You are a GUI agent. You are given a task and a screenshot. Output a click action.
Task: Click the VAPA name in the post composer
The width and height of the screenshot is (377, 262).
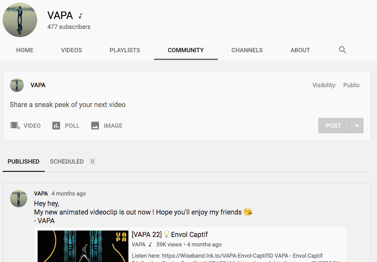38,85
